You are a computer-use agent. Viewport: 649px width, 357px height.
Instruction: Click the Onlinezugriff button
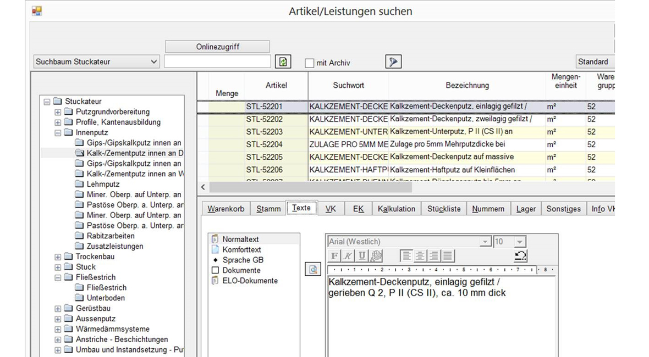pos(217,47)
